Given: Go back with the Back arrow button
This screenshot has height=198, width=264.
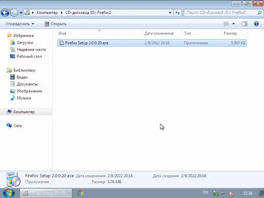Looking at the screenshot, I should pyautogui.click(x=5, y=13).
